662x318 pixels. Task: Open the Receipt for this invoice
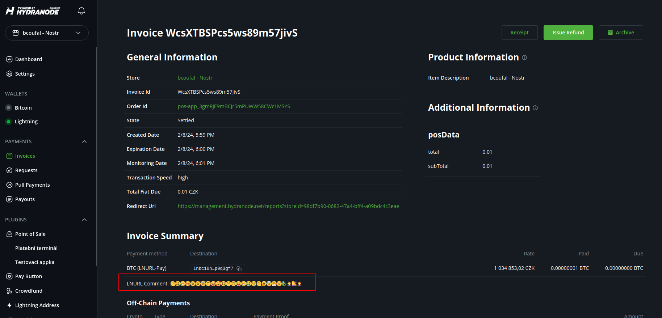[519, 33]
